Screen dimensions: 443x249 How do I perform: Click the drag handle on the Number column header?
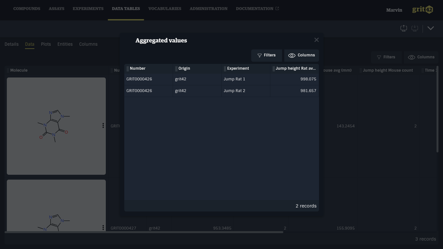[x=127, y=68]
